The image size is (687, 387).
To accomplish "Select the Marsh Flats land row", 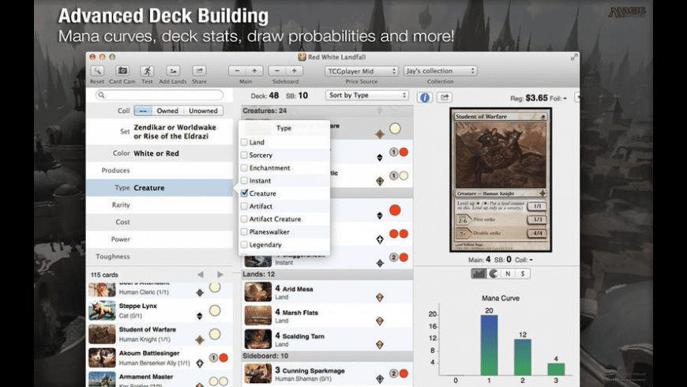I will pyautogui.click(x=327, y=316).
